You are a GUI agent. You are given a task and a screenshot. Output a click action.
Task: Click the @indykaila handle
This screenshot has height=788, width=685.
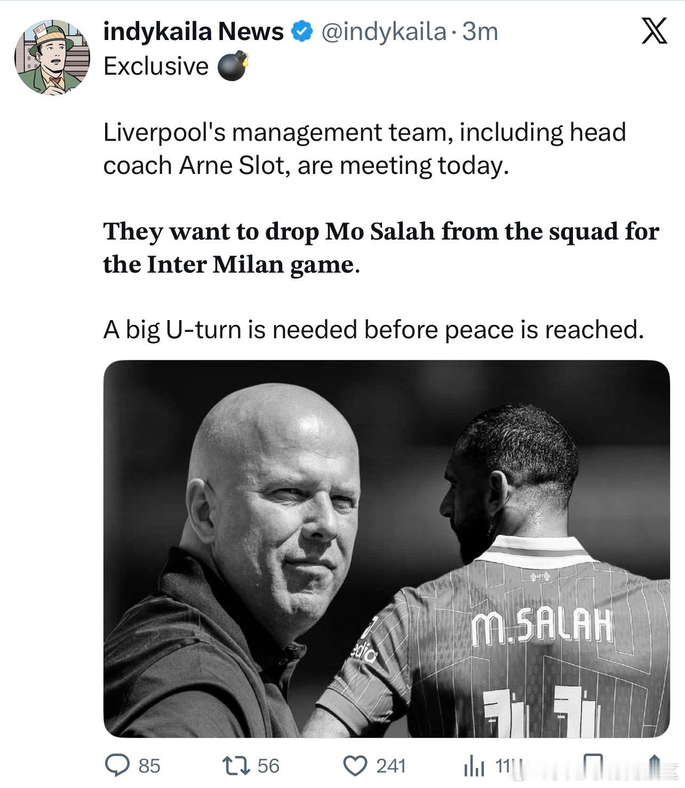383,32
